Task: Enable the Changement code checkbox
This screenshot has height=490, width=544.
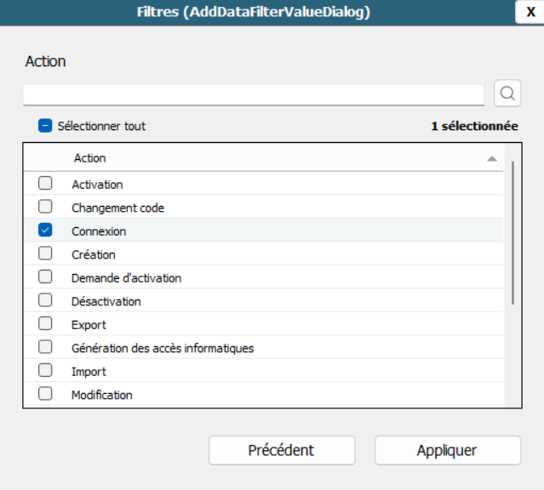Action: click(45, 207)
